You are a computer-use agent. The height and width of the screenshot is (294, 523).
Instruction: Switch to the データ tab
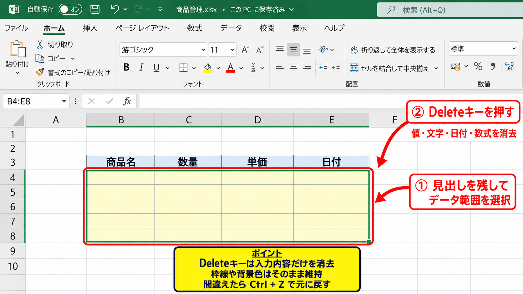click(231, 28)
